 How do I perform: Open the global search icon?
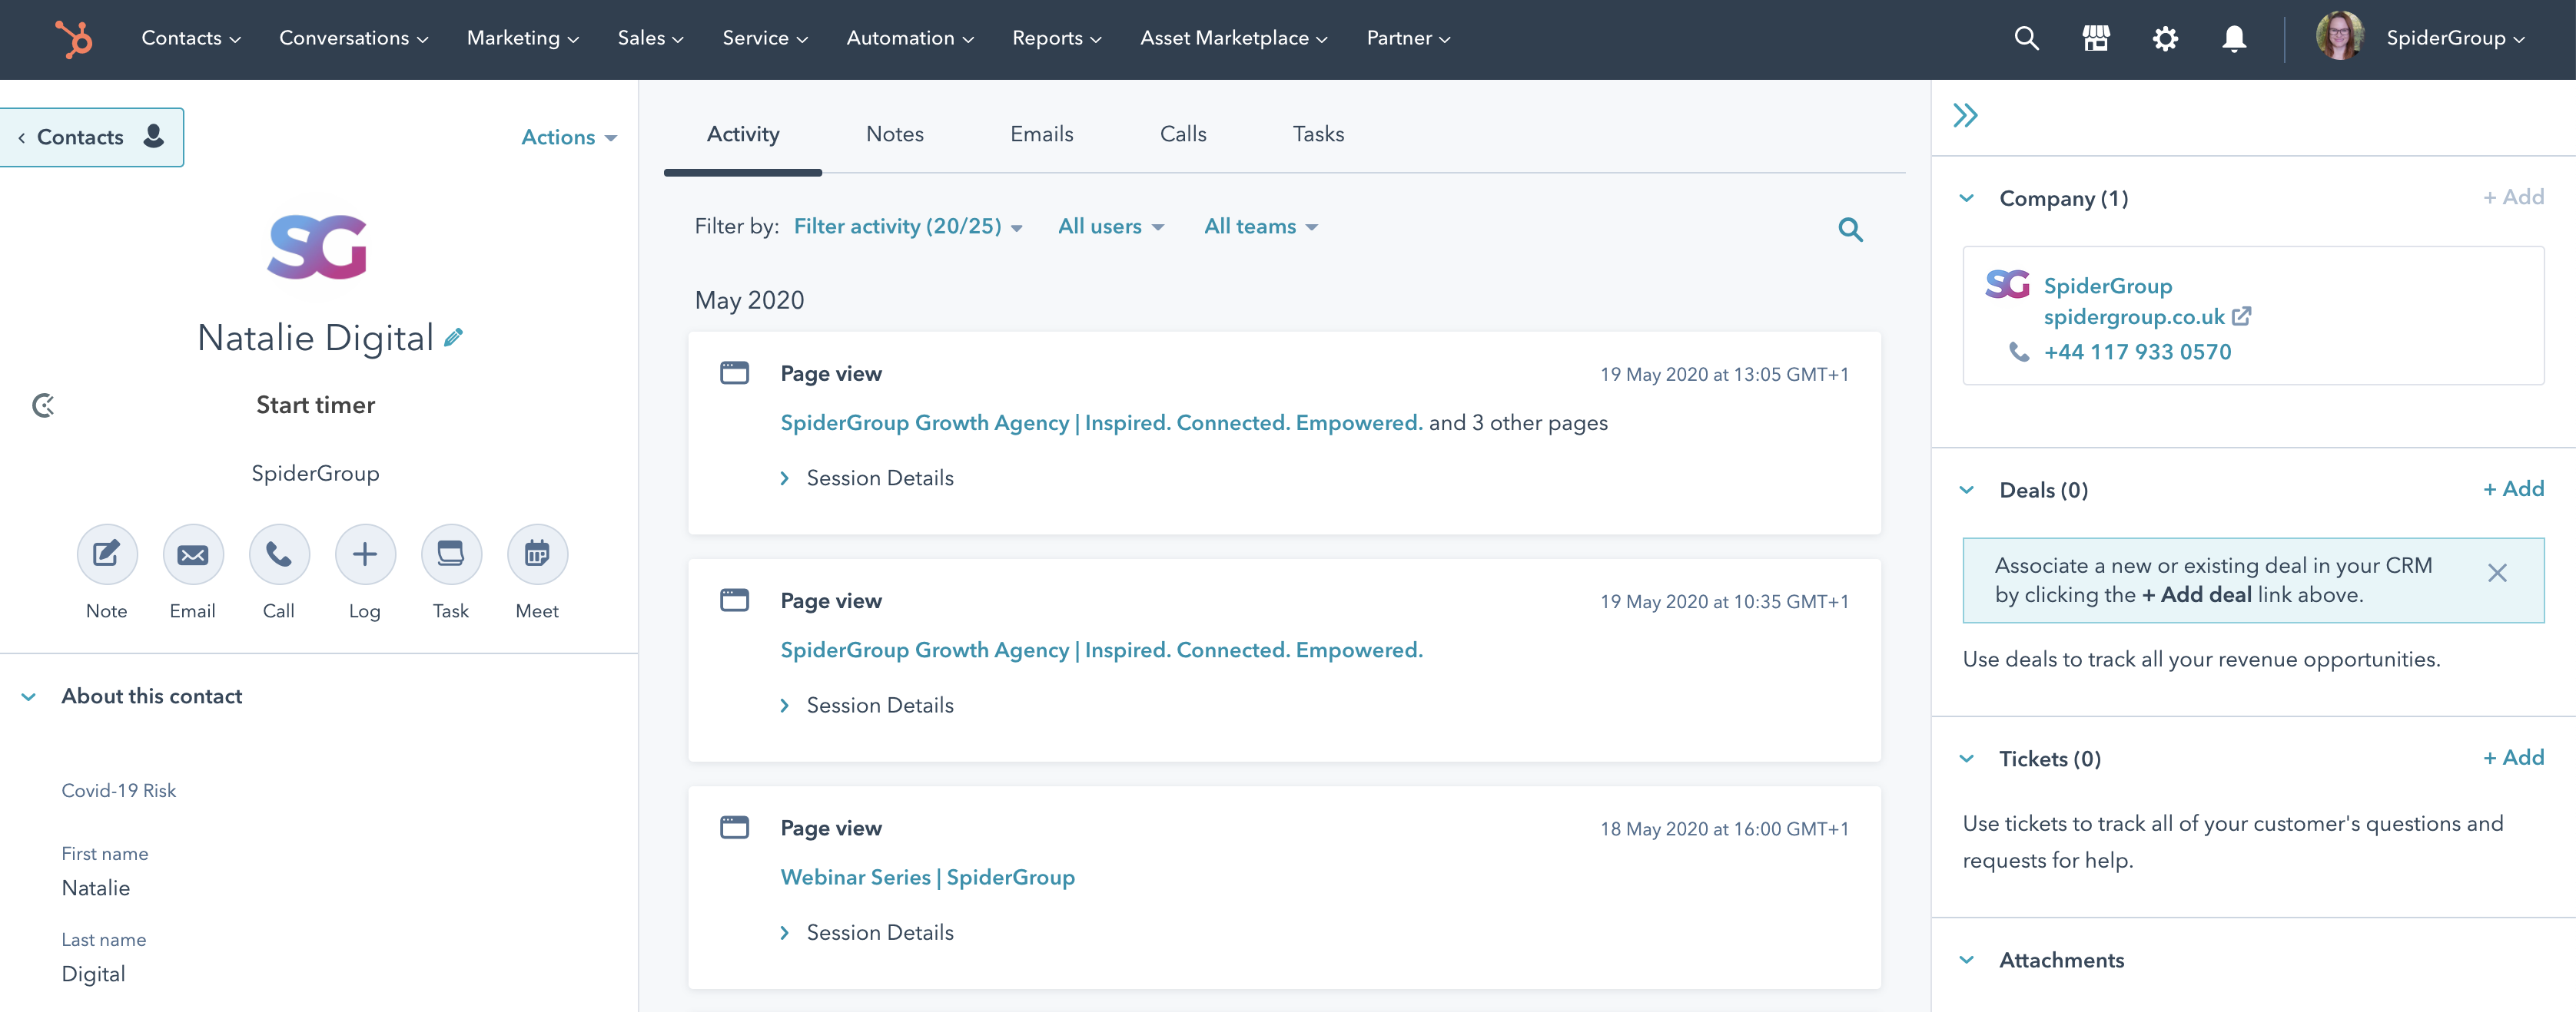coord(2026,38)
